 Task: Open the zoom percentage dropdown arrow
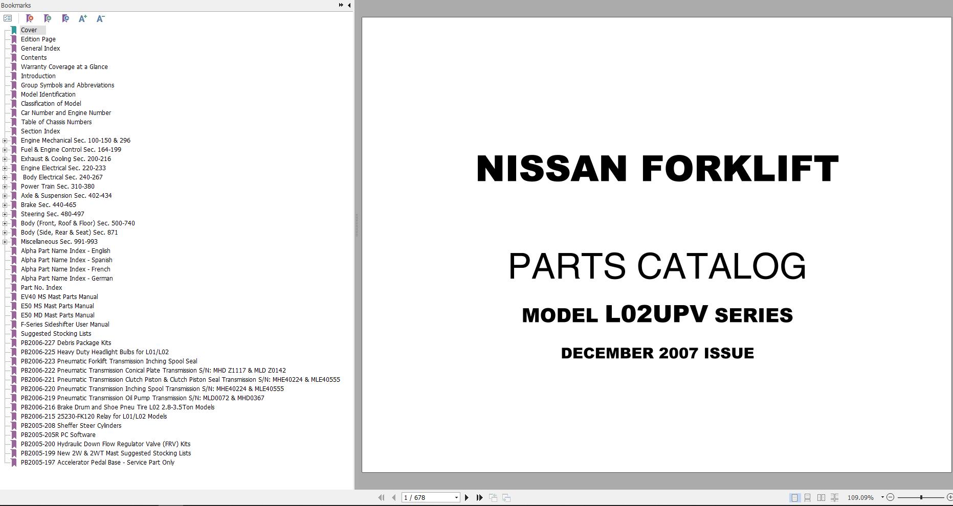point(882,497)
